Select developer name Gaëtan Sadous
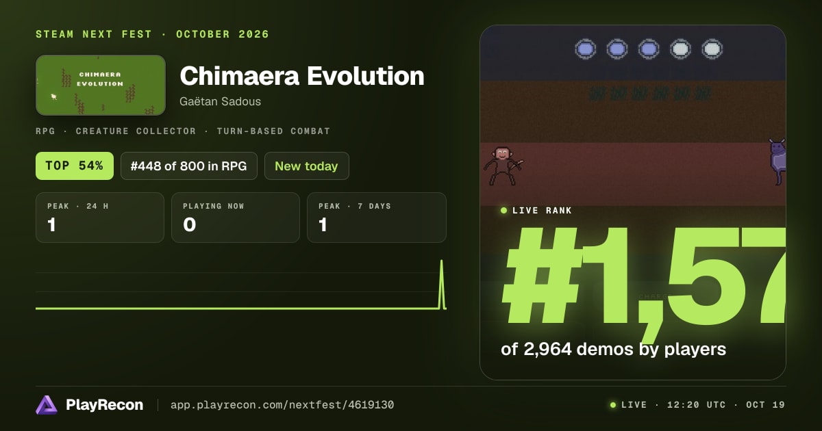 point(220,101)
